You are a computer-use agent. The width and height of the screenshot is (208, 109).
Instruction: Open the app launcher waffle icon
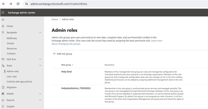tap(3, 13)
